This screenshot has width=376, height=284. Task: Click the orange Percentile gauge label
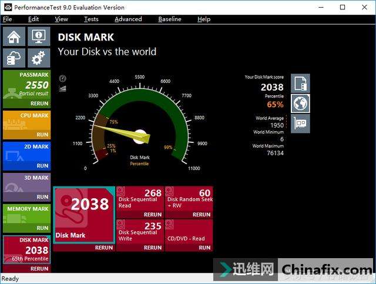tap(139, 163)
